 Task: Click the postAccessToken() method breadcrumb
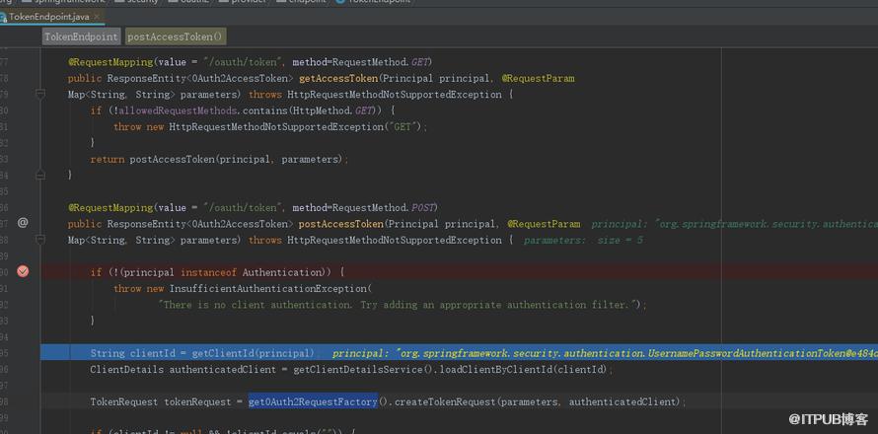(176, 36)
